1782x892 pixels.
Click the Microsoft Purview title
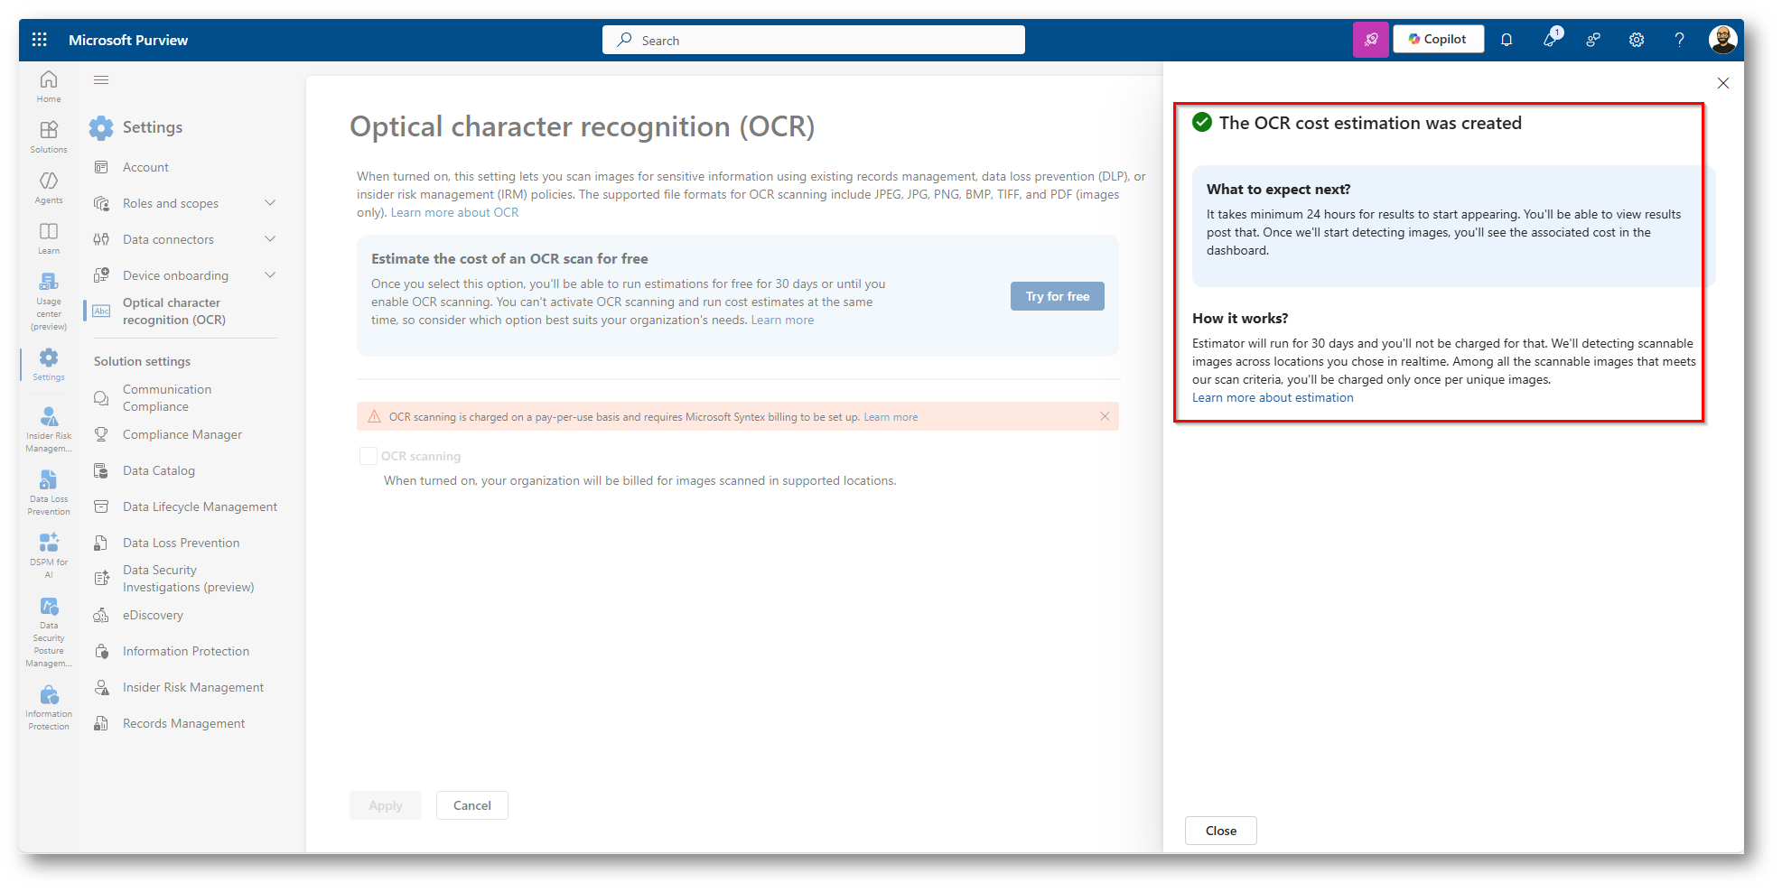click(x=128, y=40)
